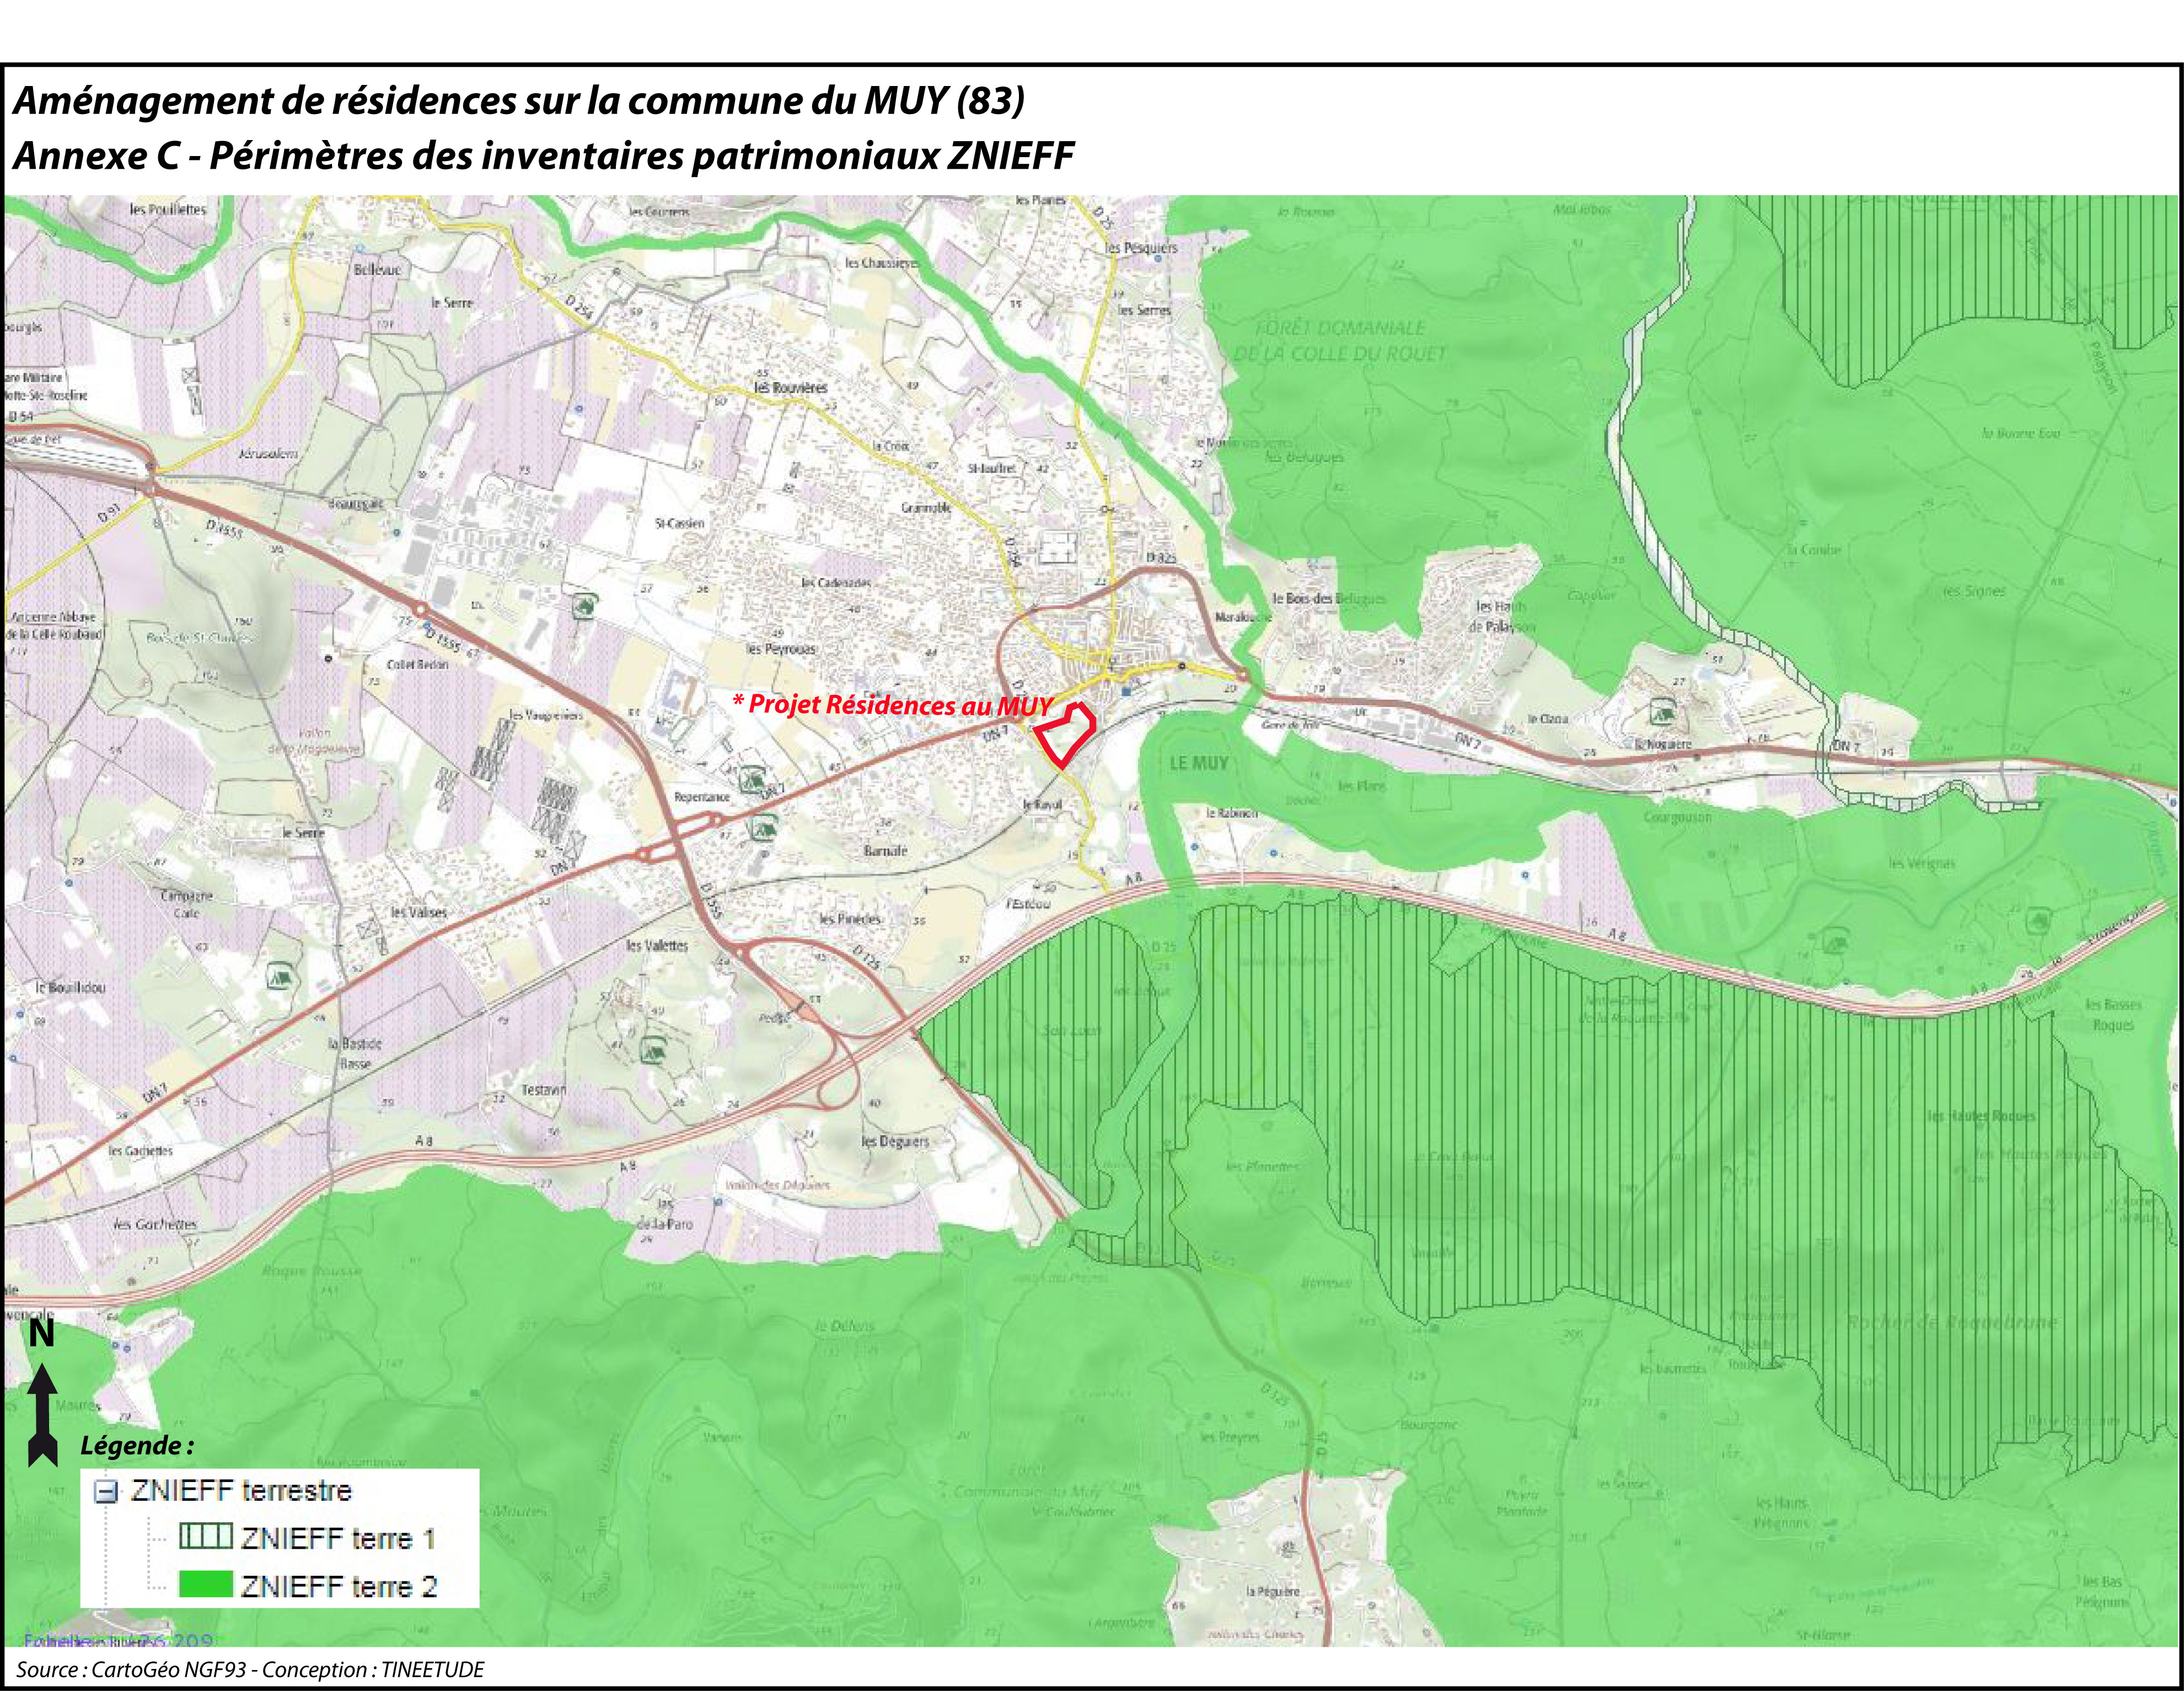
Task: Click the "les Pinèdes" place label
Action: click(x=850, y=919)
